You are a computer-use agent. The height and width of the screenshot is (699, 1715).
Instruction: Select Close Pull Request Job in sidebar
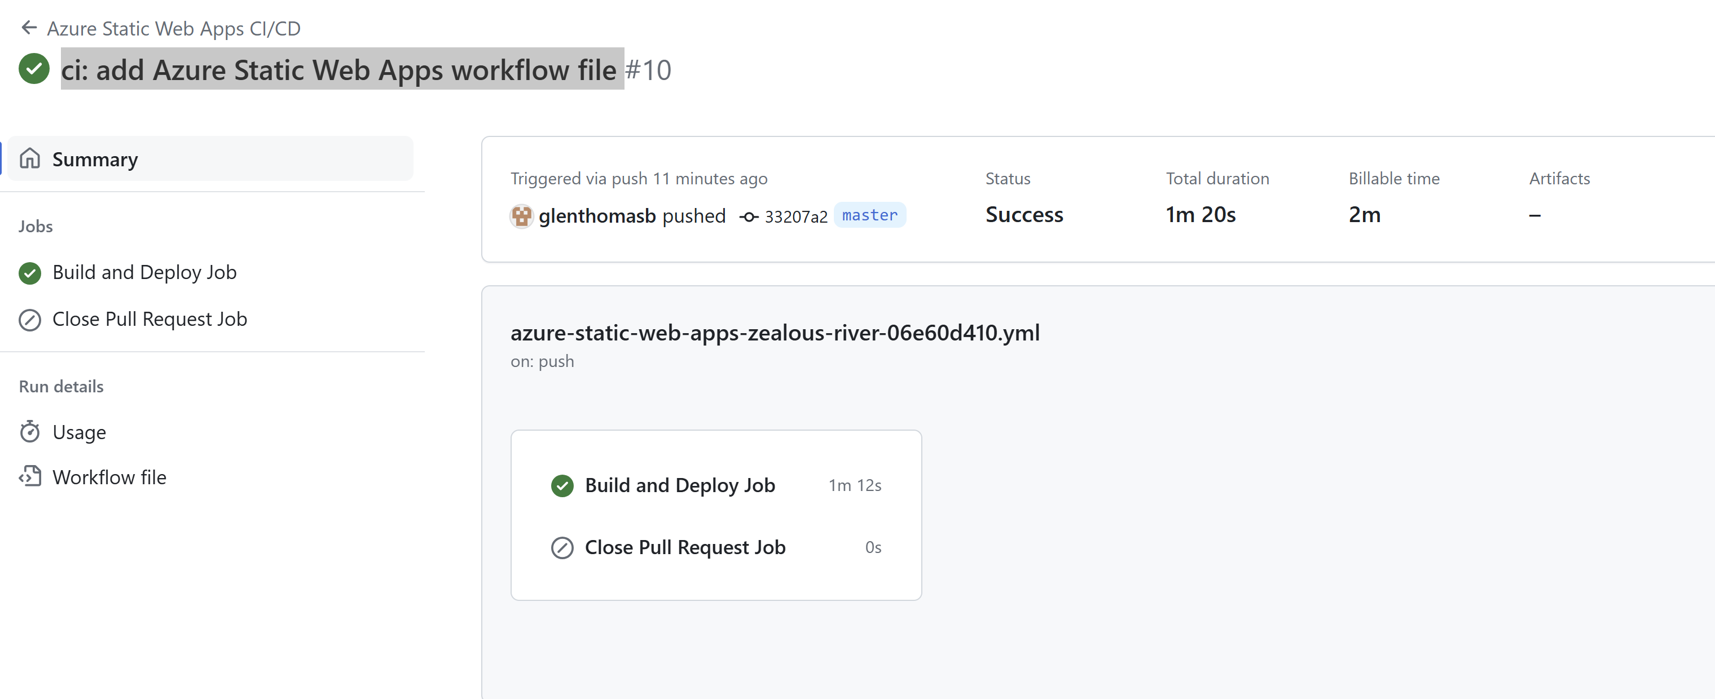coord(150,320)
